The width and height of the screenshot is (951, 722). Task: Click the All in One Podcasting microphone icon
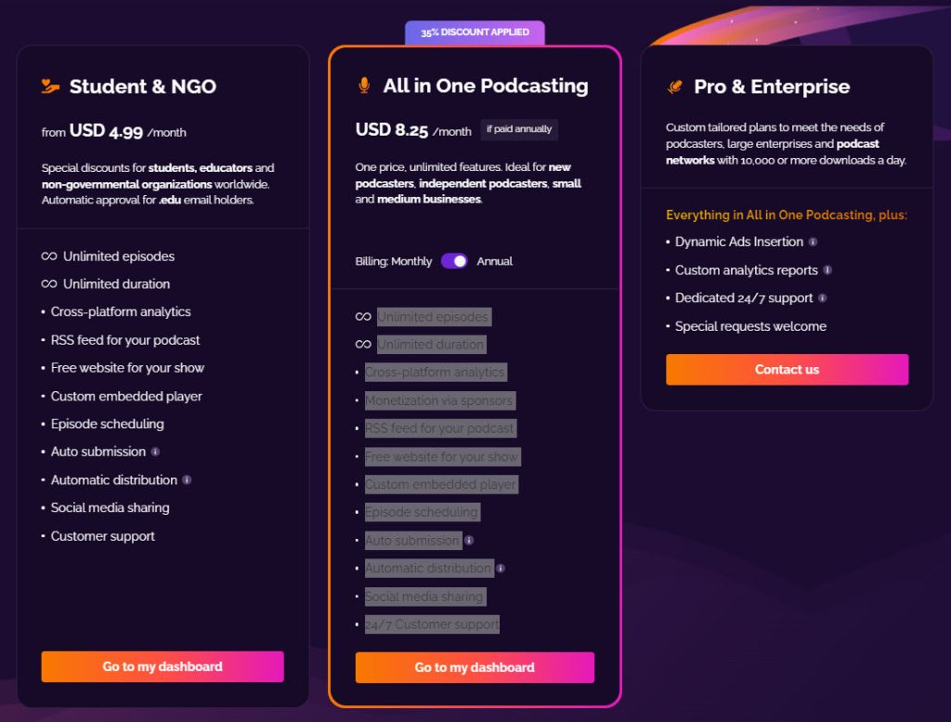(364, 85)
